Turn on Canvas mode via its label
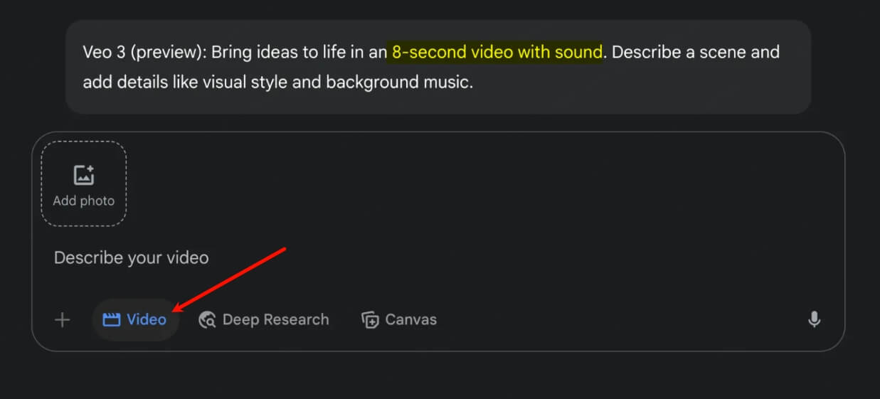 410,320
